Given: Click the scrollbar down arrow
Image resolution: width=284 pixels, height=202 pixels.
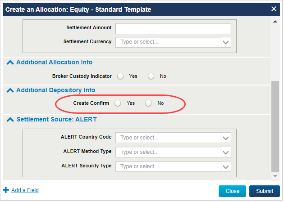Looking at the screenshot, I should click(275, 176).
